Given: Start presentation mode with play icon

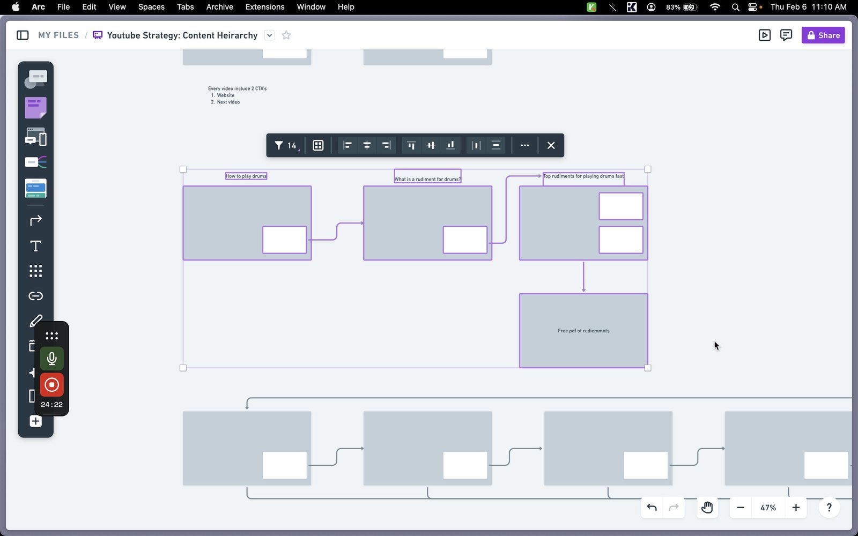Looking at the screenshot, I should pos(765,35).
